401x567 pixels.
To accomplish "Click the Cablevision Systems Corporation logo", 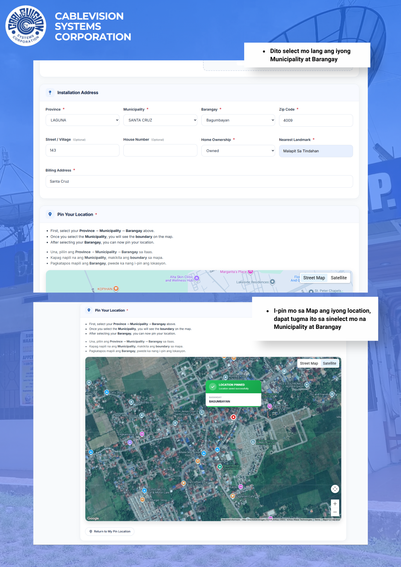I will [26, 26].
